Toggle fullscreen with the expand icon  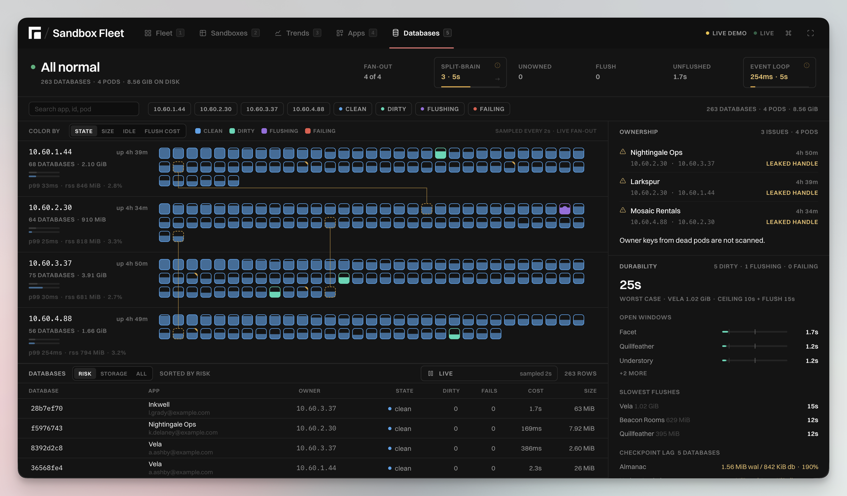click(810, 33)
